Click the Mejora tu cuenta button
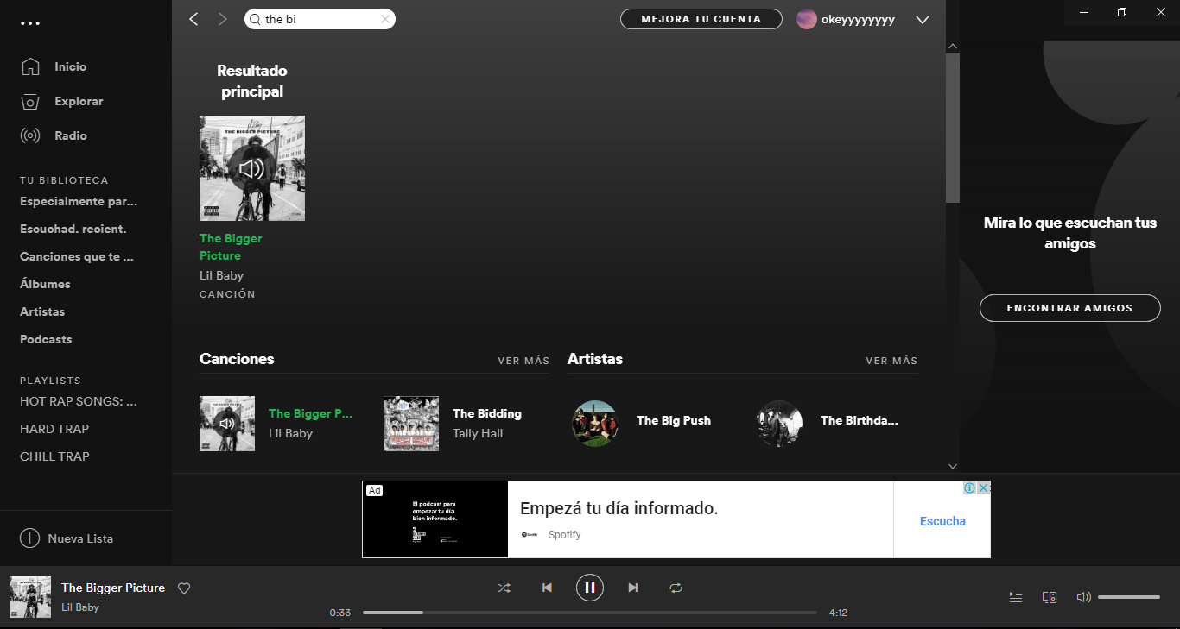 tap(701, 19)
